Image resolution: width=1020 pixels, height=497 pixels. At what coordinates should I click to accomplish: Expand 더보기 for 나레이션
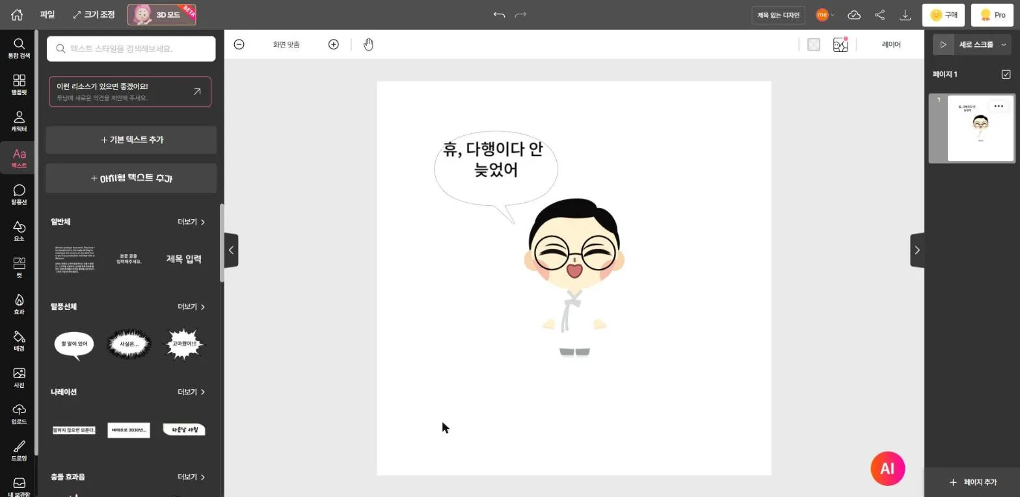(191, 392)
